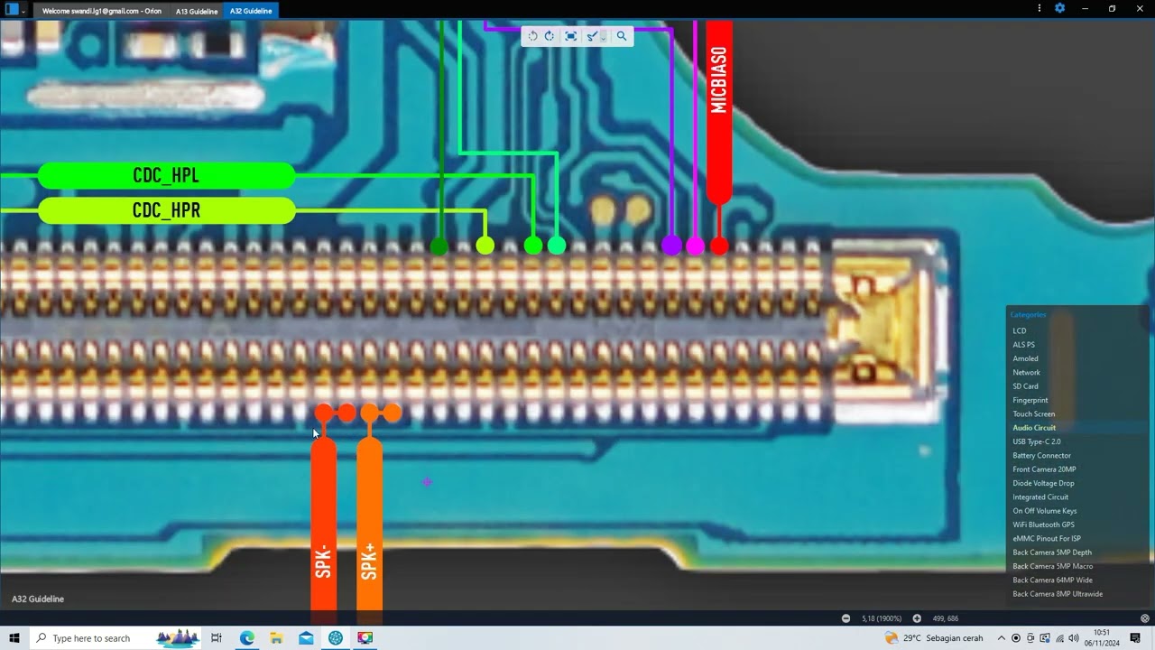Open the Mail app from the taskbar
Screen dimensions: 1155x650
click(306, 638)
